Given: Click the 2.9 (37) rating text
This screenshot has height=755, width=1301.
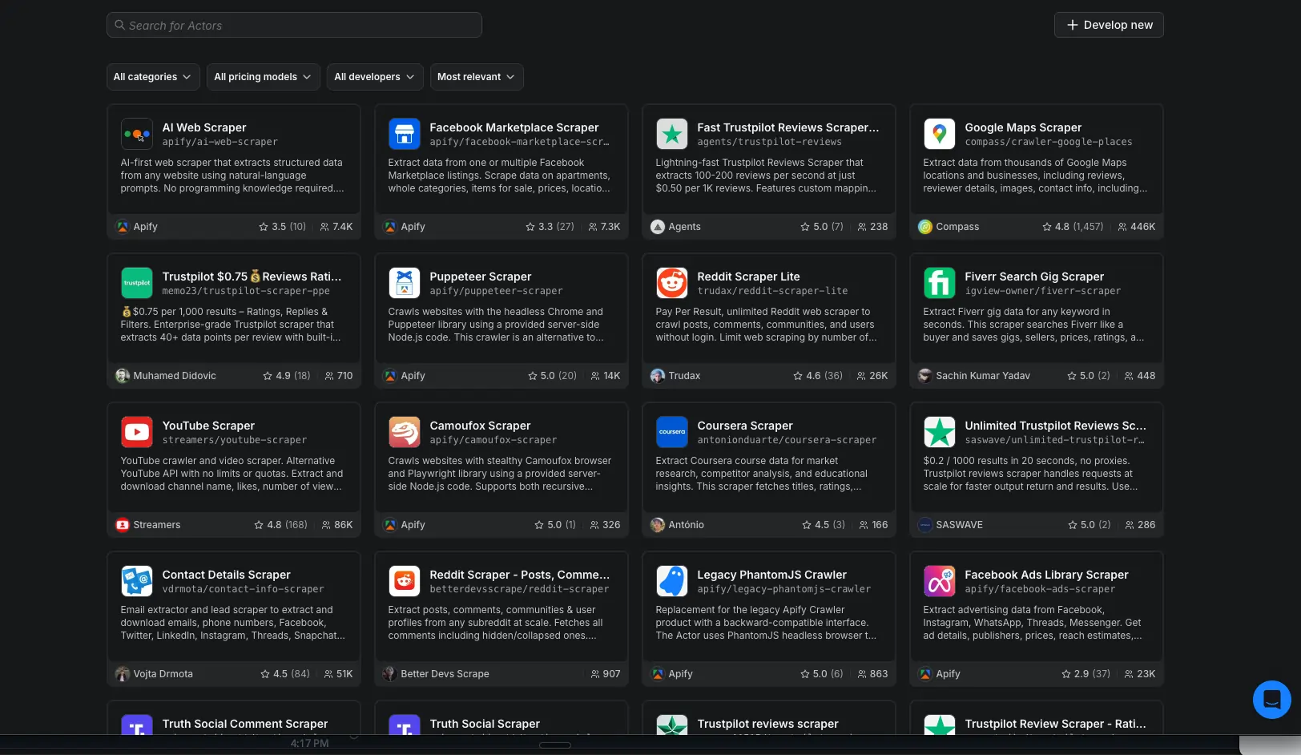Looking at the screenshot, I should pos(1092,674).
